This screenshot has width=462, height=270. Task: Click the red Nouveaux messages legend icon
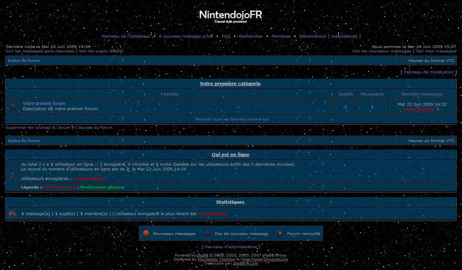click(x=146, y=233)
